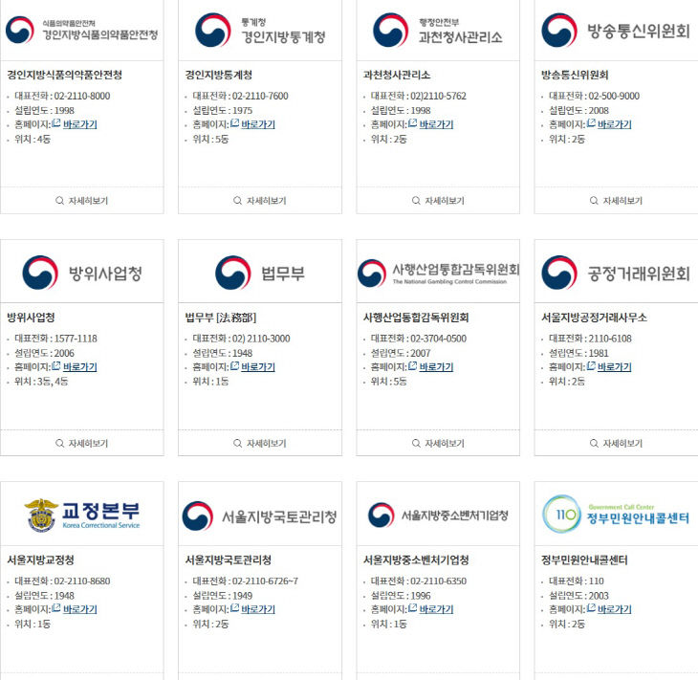Screen dimensions: 698x680
Task: Click phone number 02-2110-8680
Action: tap(82, 581)
